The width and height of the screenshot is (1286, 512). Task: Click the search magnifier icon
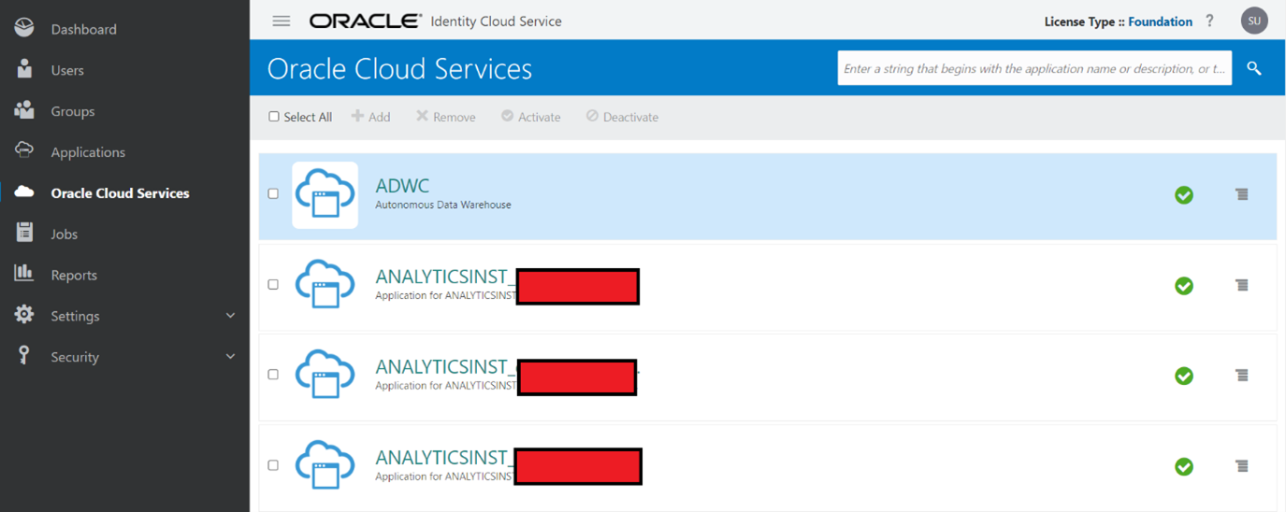(1254, 68)
